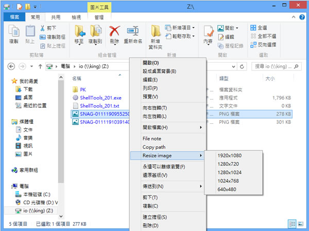Click the copy path ribbon command

(53, 37)
